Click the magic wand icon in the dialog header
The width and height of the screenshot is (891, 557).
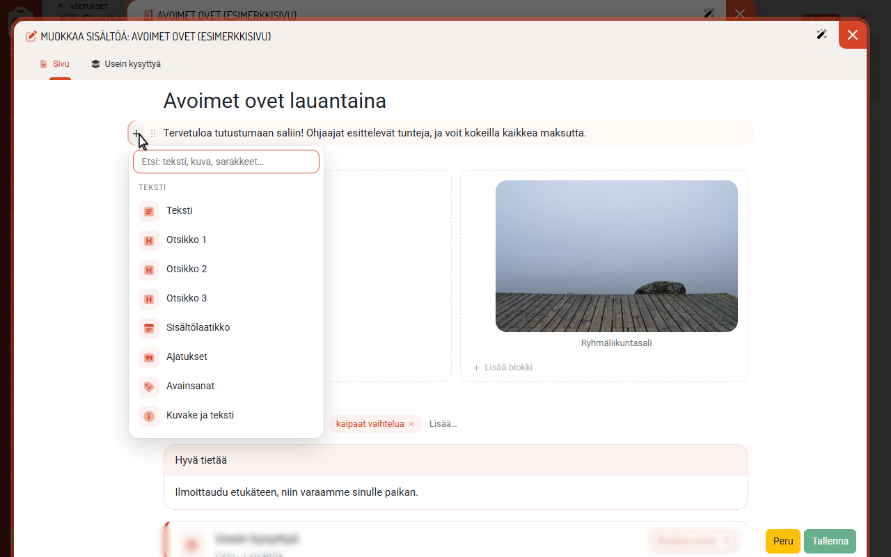(x=822, y=34)
